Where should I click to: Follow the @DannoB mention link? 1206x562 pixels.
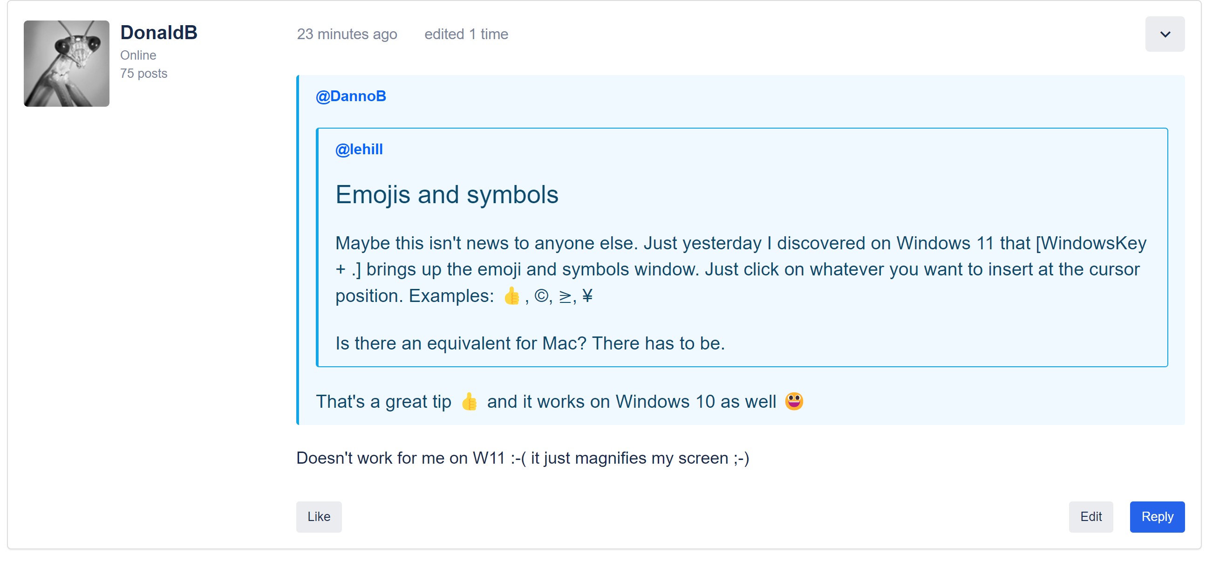point(351,96)
